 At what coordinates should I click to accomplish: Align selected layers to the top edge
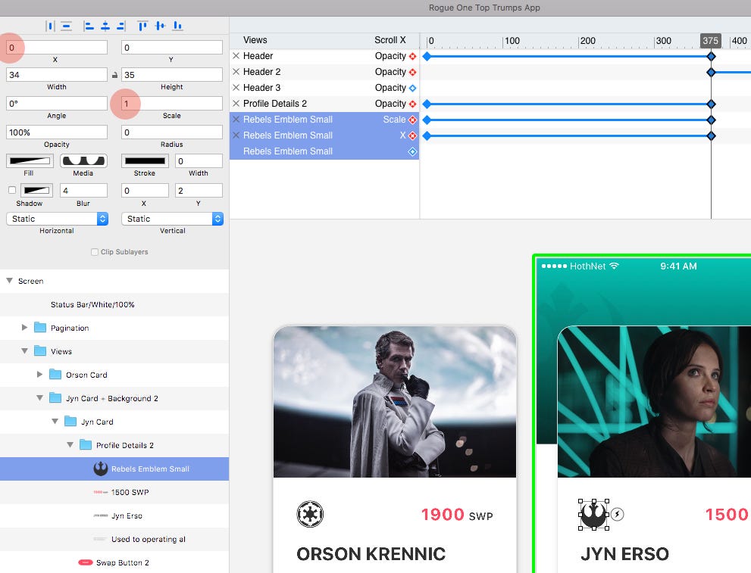click(x=142, y=26)
